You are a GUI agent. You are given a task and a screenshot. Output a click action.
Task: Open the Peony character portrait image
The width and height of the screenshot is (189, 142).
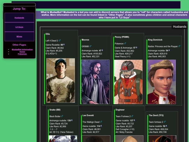point(128,82)
